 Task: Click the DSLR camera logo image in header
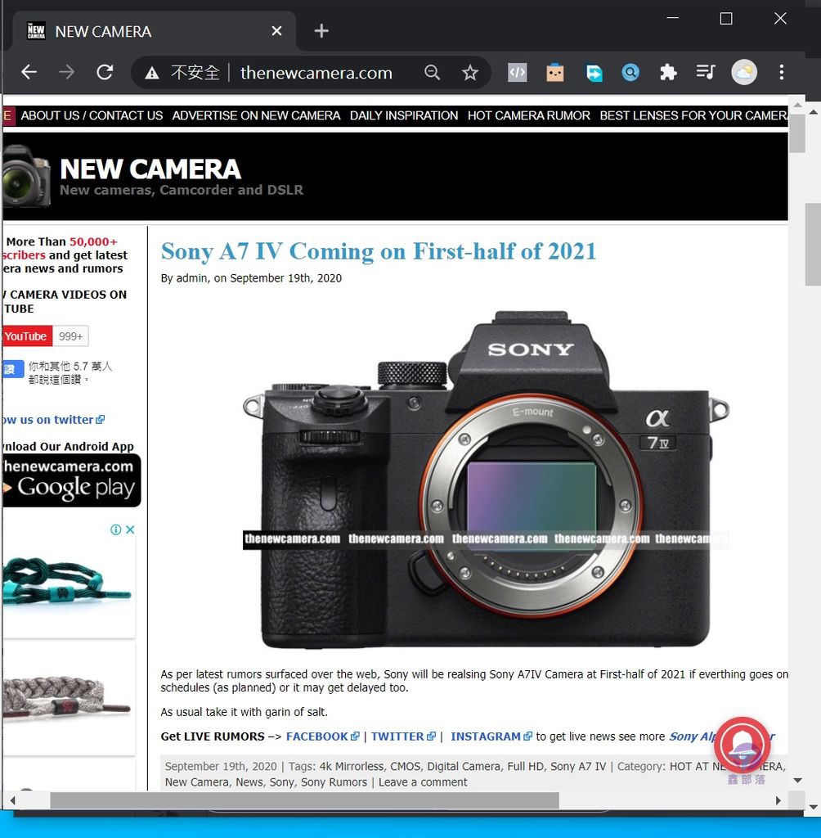tap(25, 176)
